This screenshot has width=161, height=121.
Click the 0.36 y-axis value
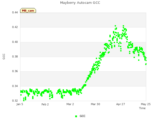coord(15,71)
